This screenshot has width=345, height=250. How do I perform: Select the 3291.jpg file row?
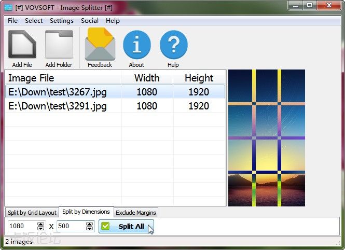[57, 106]
